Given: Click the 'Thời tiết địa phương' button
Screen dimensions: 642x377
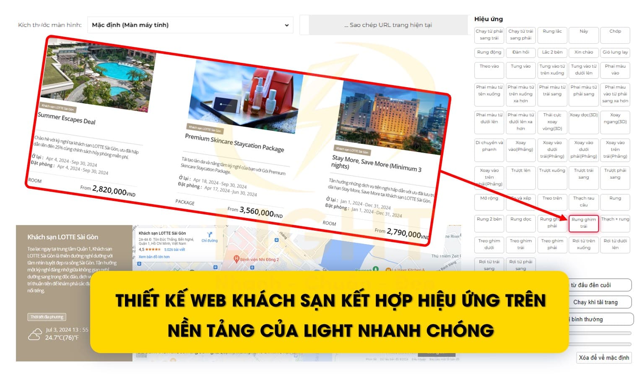Looking at the screenshot, I should tap(47, 317).
